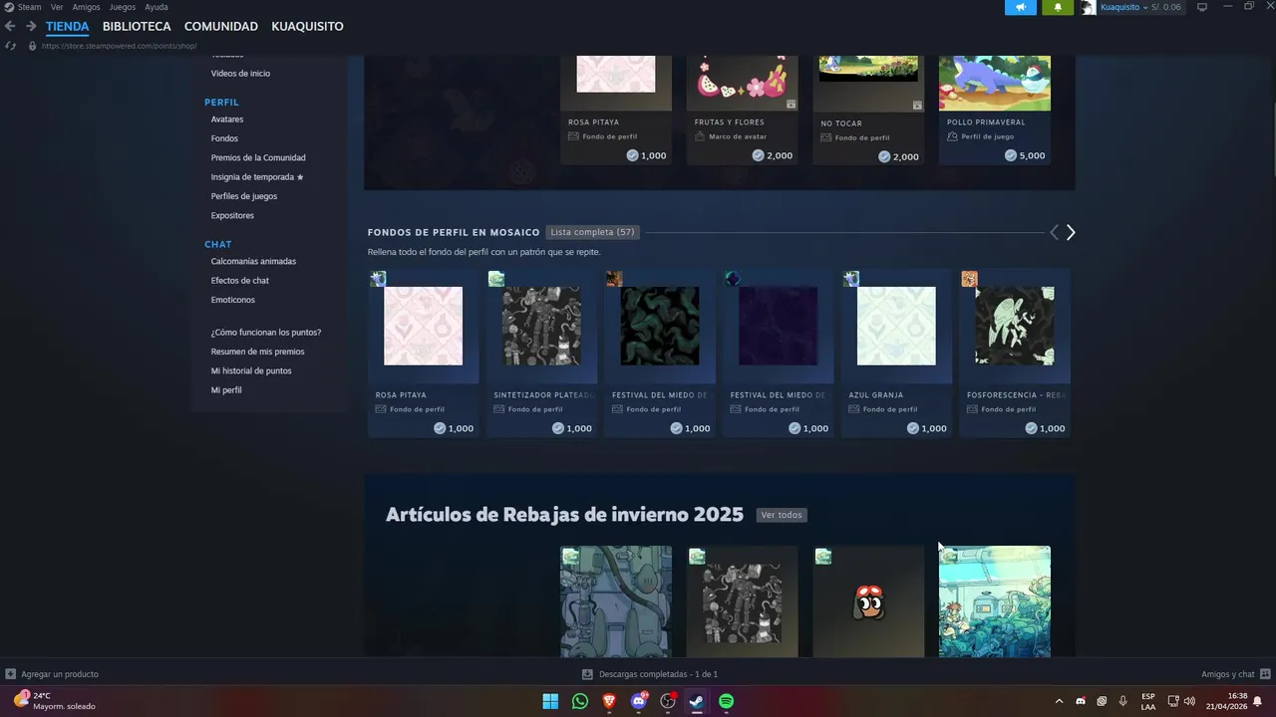The height and width of the screenshot is (717, 1276).
Task: Switch to the COMUNIDAD tab
Action: [x=221, y=26]
